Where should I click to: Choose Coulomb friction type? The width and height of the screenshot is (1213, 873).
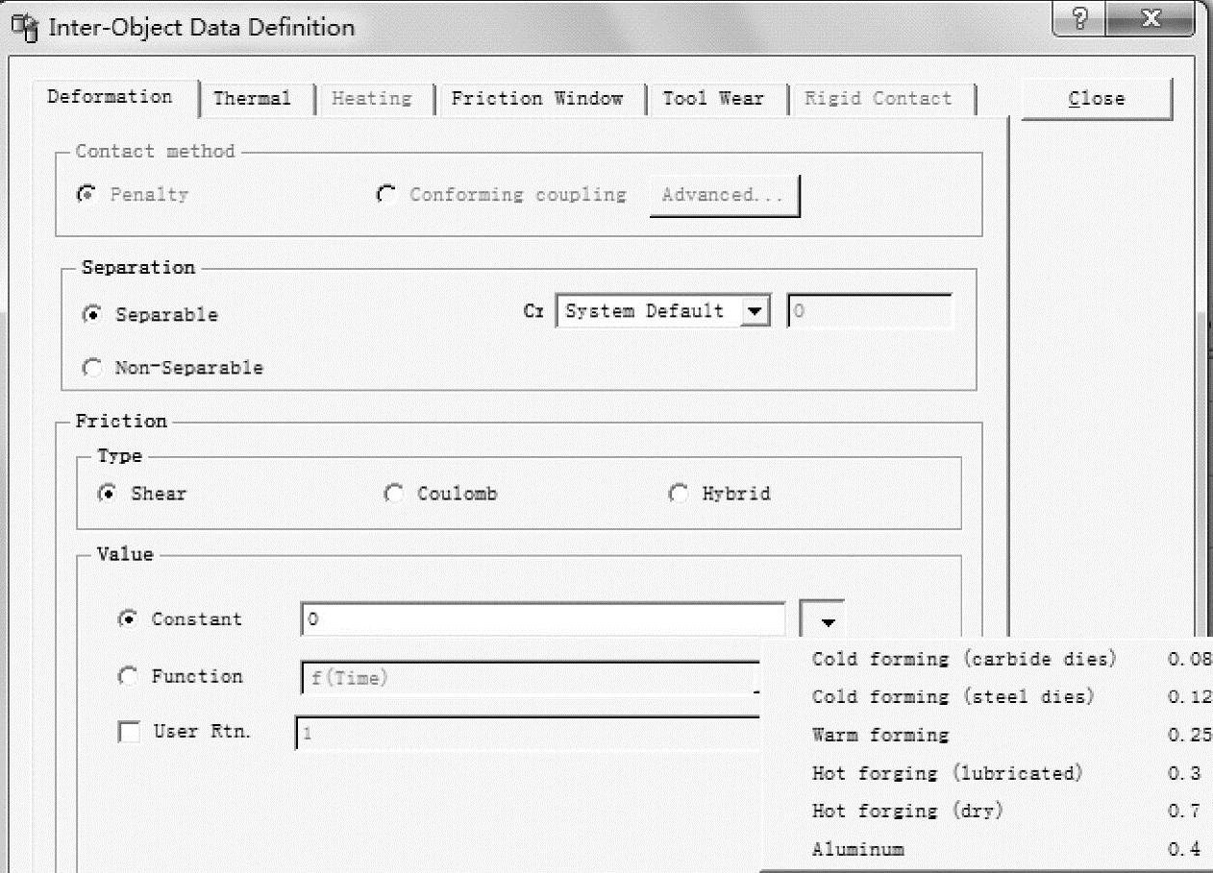(x=393, y=494)
